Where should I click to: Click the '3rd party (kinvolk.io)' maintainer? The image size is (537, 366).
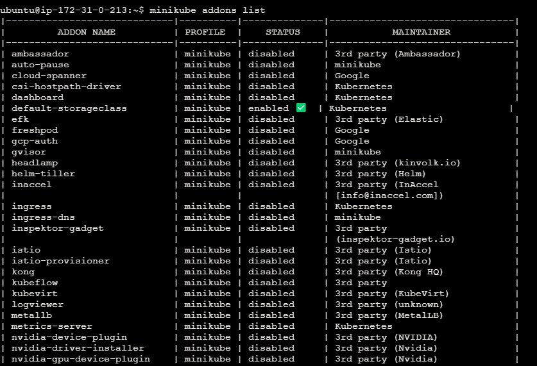pyautogui.click(x=398, y=163)
